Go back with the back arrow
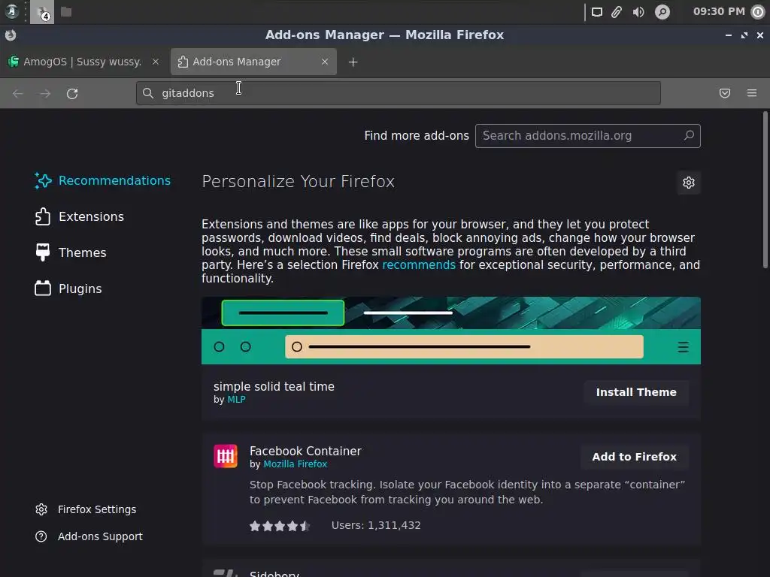This screenshot has height=577, width=770. coord(18,93)
